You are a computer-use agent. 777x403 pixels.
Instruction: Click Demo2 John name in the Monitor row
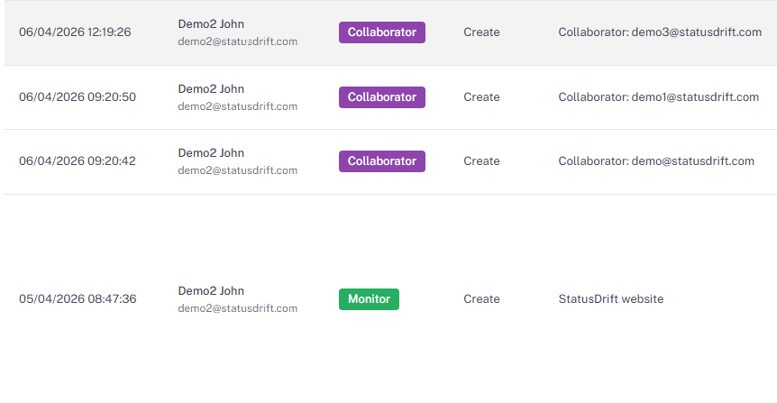pyautogui.click(x=211, y=291)
